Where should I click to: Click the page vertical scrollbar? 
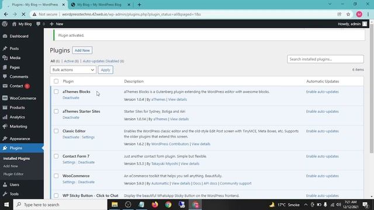pyautogui.click(x=372, y=88)
